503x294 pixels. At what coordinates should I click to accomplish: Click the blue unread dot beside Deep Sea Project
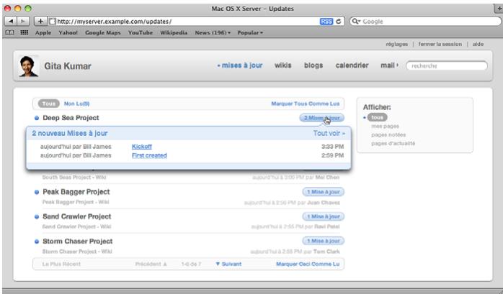tap(37, 118)
